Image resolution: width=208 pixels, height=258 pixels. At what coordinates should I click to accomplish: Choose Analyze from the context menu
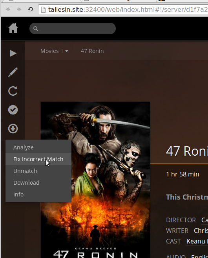tap(38, 147)
